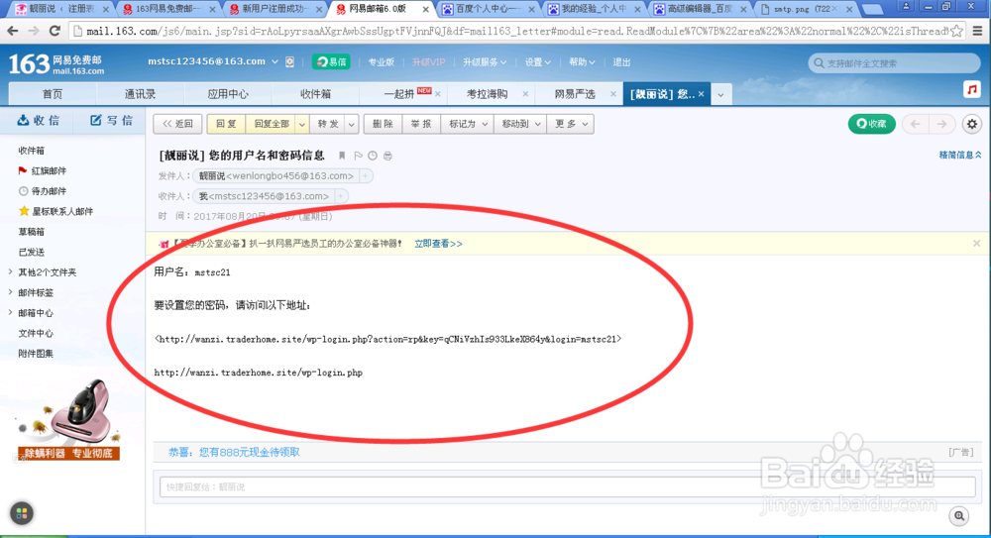Screen dimensions: 991x538
Task: Bookmark page with the star icon
Action: pos(957,31)
